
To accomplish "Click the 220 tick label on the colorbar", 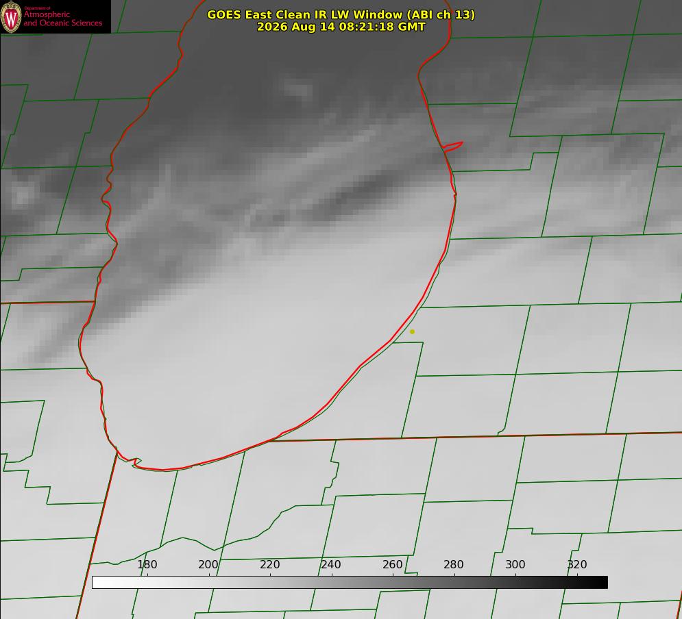I will 269,564.
